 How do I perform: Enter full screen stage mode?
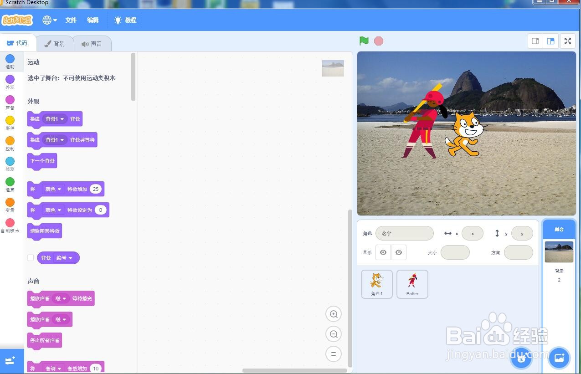click(568, 41)
